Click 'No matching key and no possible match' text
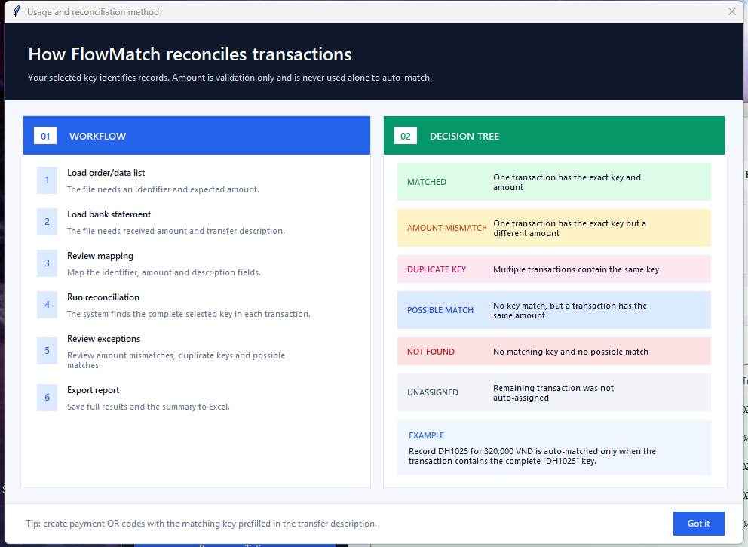This screenshot has width=748, height=547. coord(571,352)
